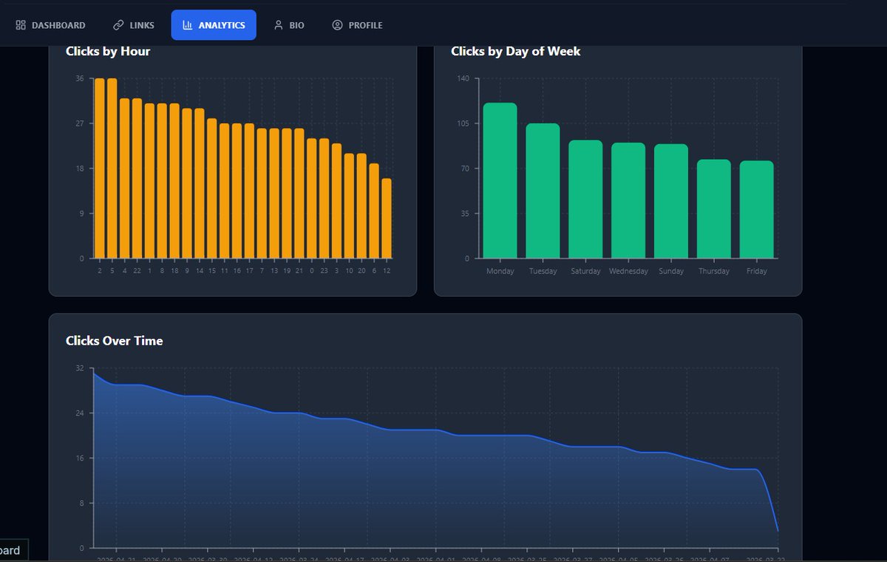This screenshot has width=887, height=562.
Task: Click the 'Monday' x-axis label
Action: point(500,271)
